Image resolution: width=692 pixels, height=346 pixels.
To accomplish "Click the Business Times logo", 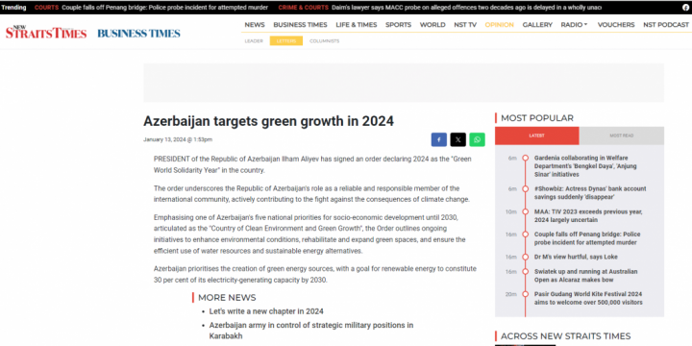I will click(x=138, y=33).
